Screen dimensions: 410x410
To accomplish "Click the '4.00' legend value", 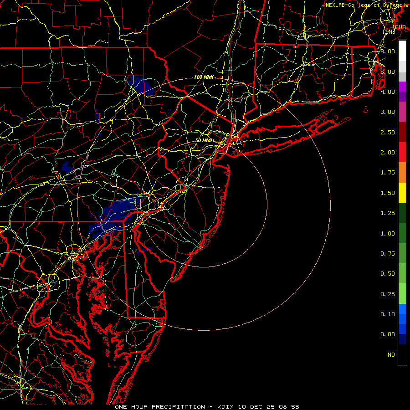I will click(388, 92).
